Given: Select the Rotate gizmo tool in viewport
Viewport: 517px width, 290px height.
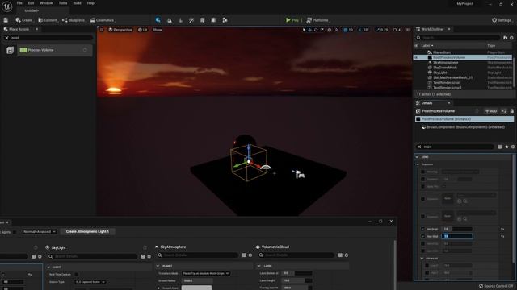Looking at the screenshot, I should click(316, 30).
